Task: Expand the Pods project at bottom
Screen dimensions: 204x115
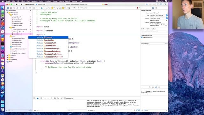Action: (6, 62)
